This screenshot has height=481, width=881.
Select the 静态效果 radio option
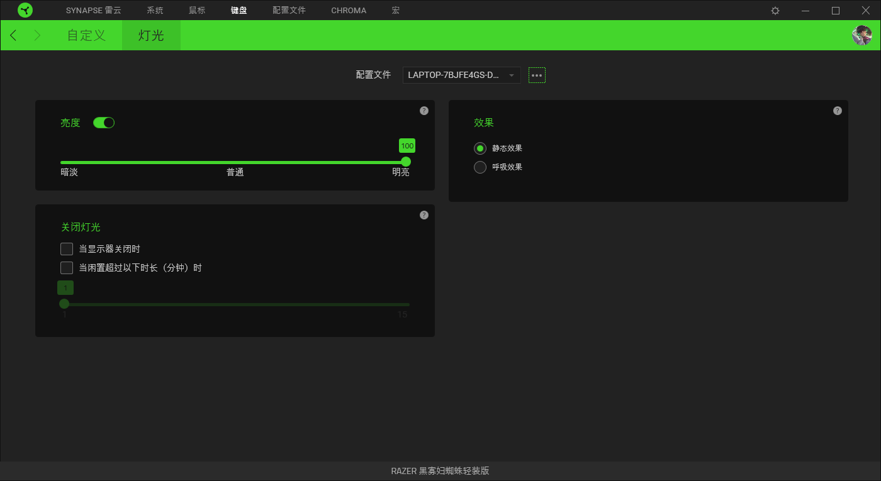pos(480,148)
